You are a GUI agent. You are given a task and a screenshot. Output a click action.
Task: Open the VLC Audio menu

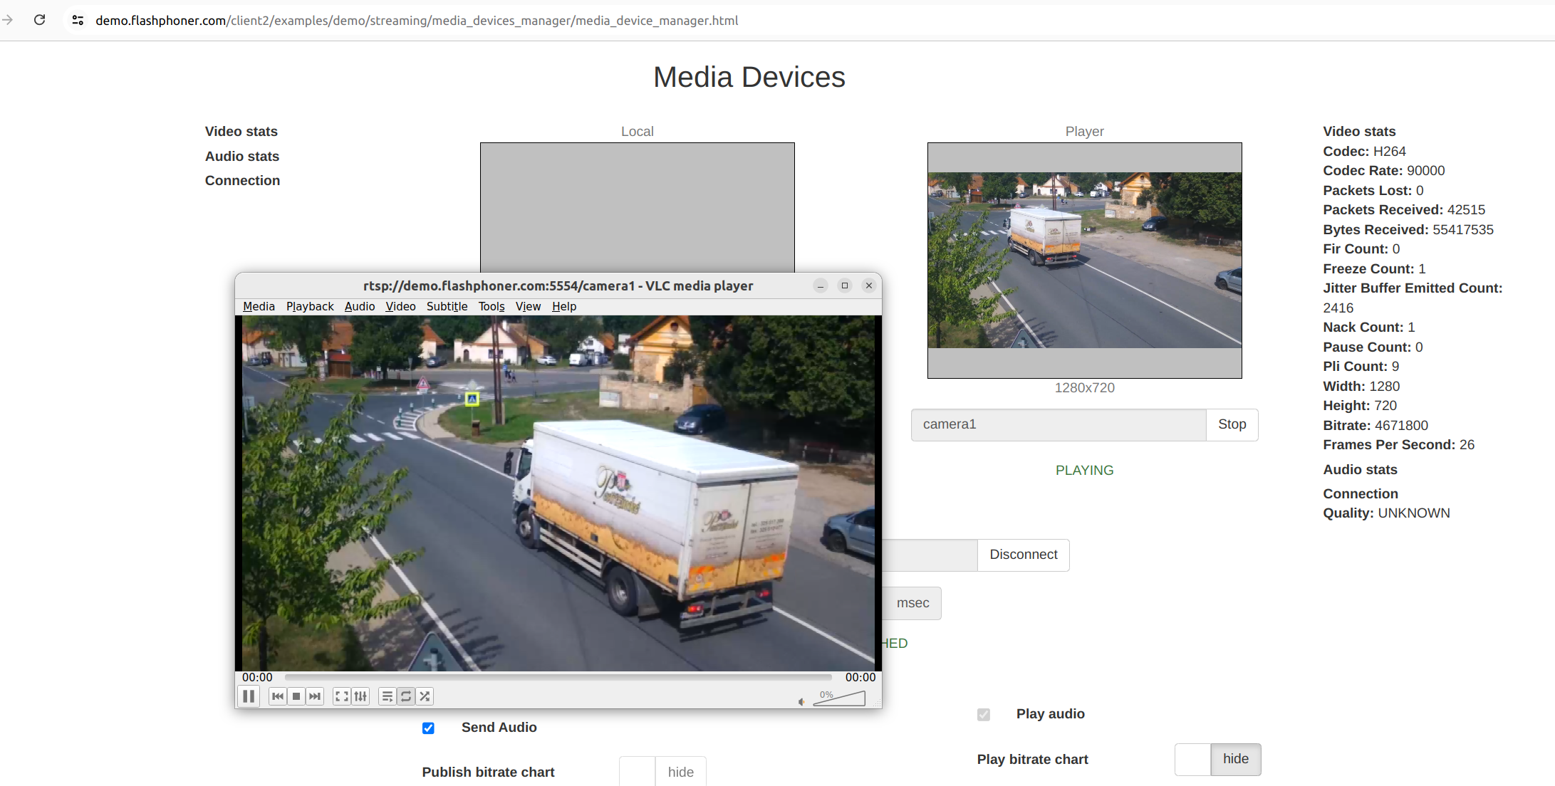[x=360, y=306]
